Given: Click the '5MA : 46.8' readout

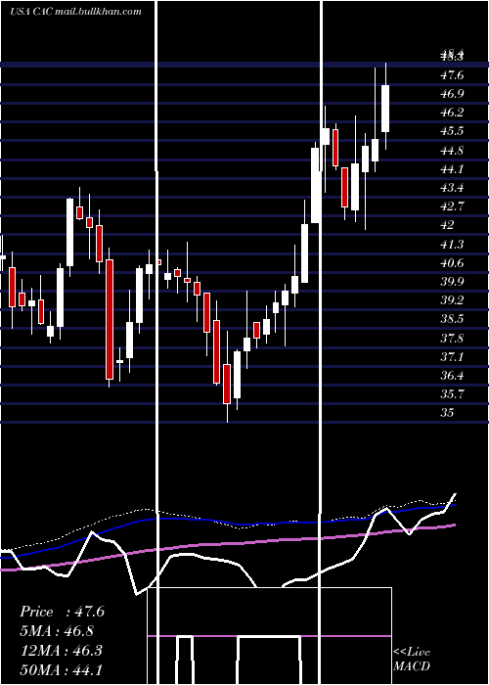Looking at the screenshot, I should coord(57,631).
